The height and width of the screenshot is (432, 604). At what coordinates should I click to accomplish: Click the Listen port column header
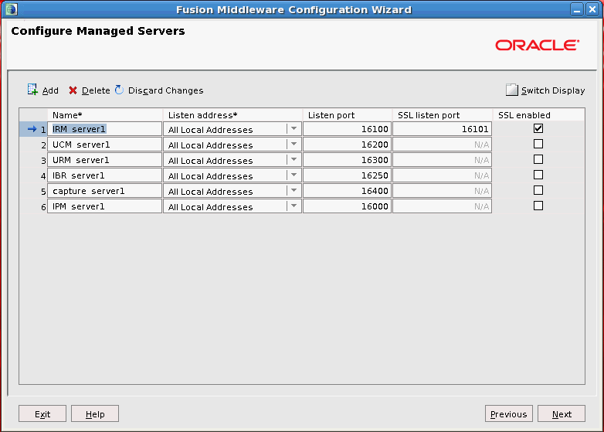[348, 115]
